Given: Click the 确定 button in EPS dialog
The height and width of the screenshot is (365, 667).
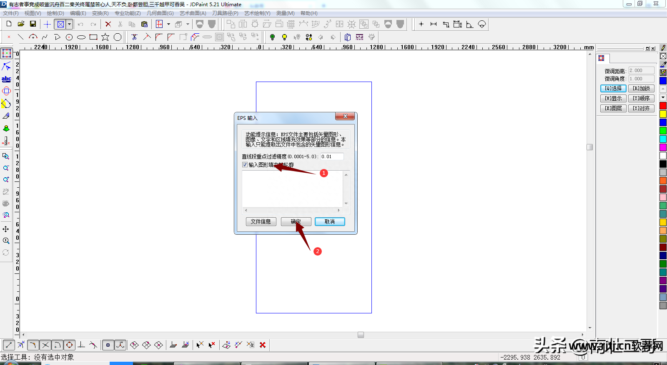Looking at the screenshot, I should [296, 221].
